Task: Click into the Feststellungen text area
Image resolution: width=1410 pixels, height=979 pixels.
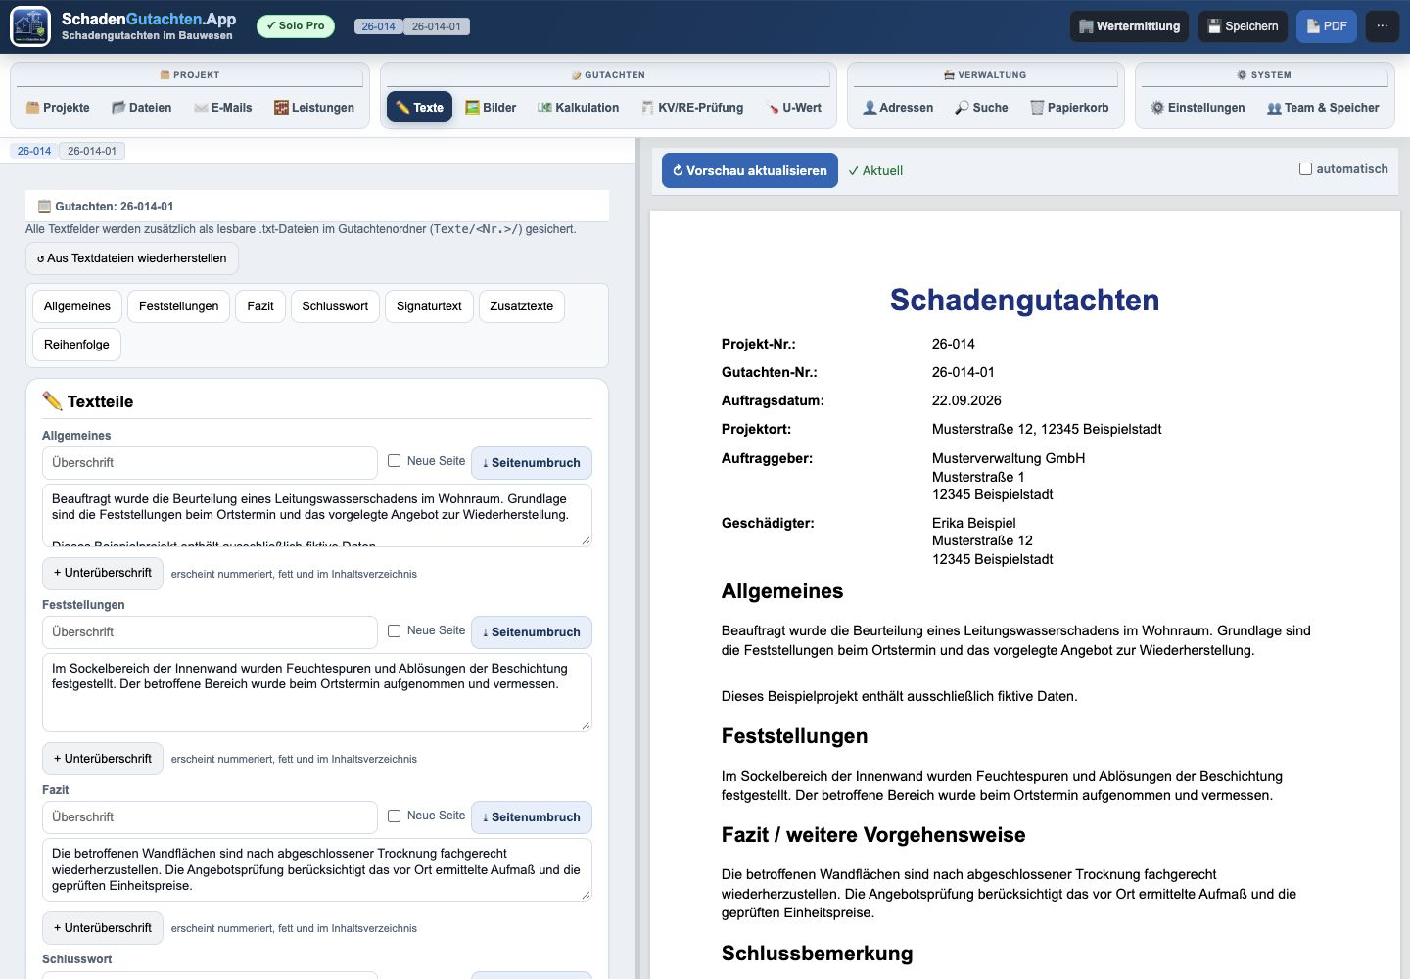Action: point(317,692)
